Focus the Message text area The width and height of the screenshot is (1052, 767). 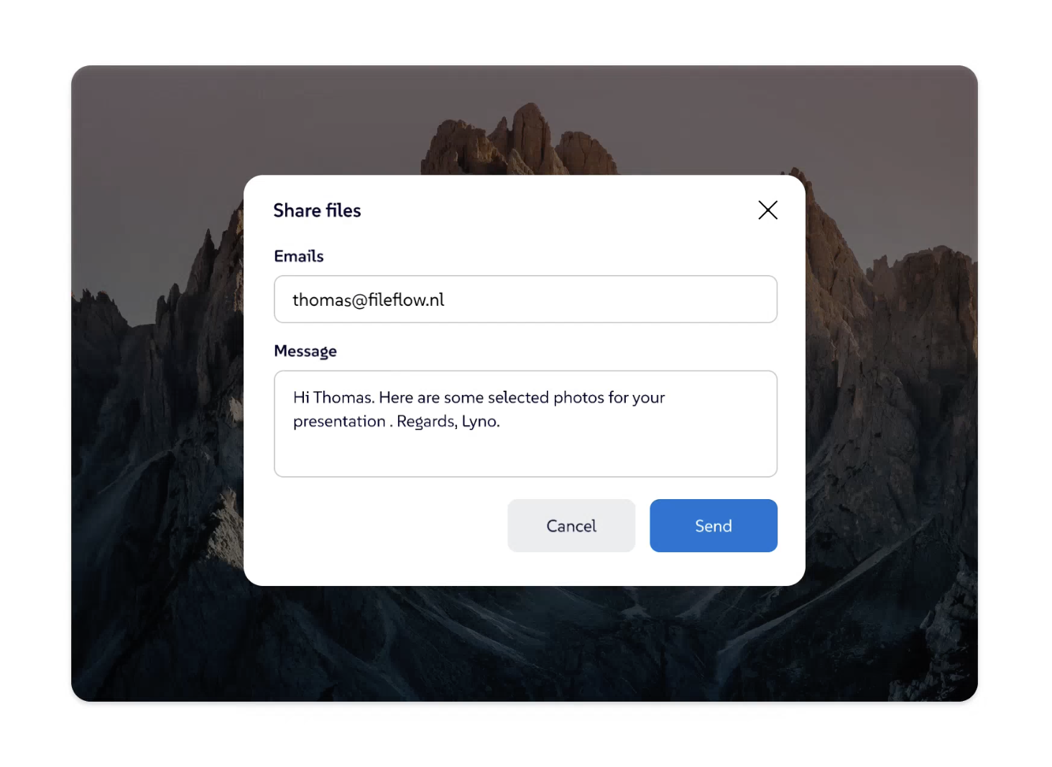(525, 424)
